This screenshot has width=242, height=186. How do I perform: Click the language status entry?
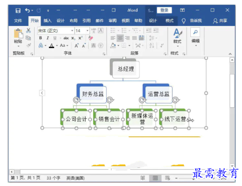click(76, 178)
